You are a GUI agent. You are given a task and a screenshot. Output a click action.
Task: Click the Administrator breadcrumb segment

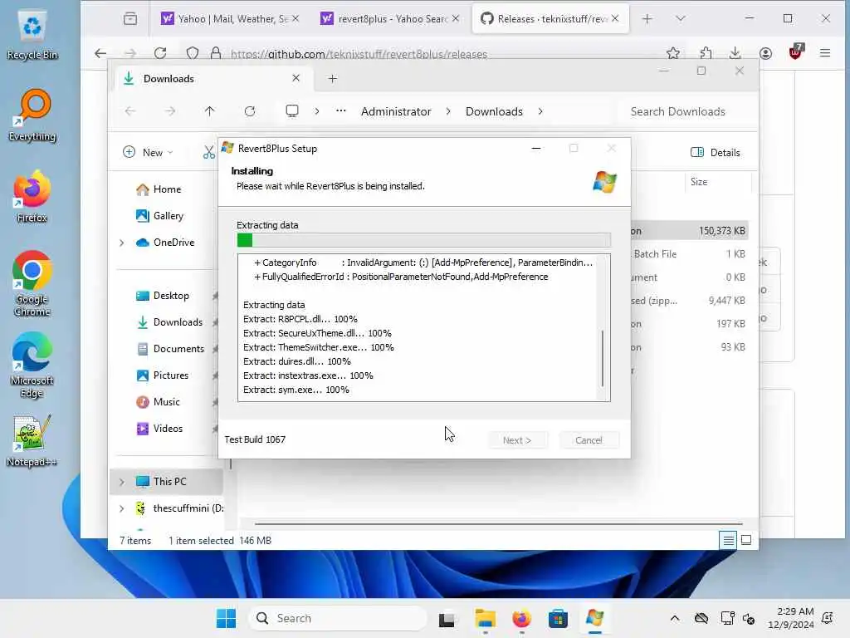tap(396, 111)
